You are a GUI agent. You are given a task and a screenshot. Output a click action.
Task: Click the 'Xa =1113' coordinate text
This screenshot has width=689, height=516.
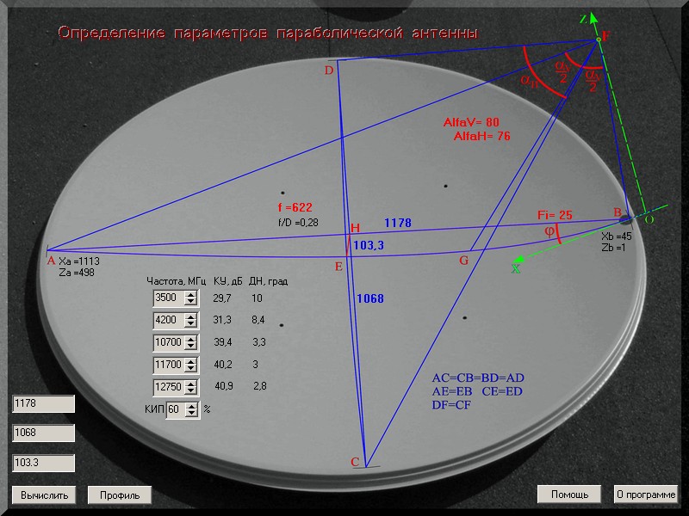(79, 261)
